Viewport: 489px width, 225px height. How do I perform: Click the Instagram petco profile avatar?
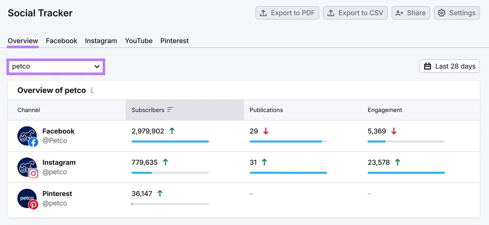pos(27,167)
